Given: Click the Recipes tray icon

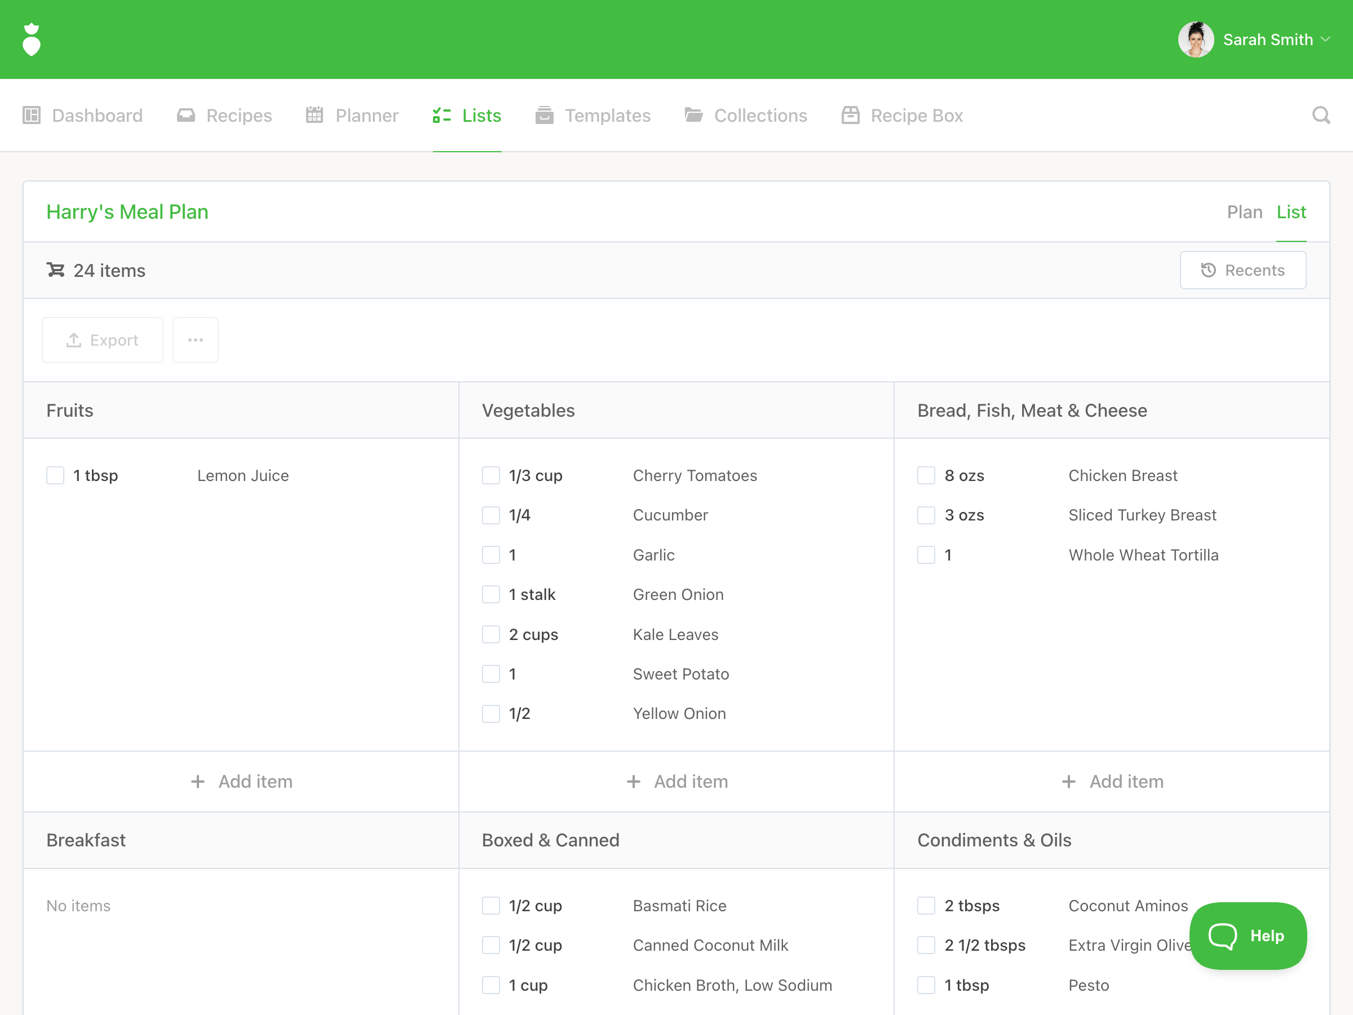Looking at the screenshot, I should tap(186, 115).
